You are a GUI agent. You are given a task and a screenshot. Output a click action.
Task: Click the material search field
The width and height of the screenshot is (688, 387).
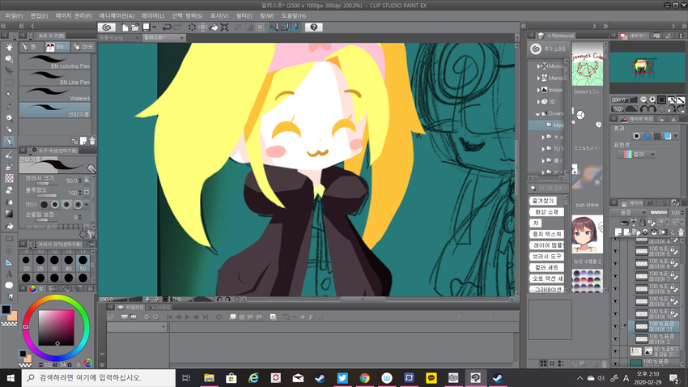click(x=549, y=188)
